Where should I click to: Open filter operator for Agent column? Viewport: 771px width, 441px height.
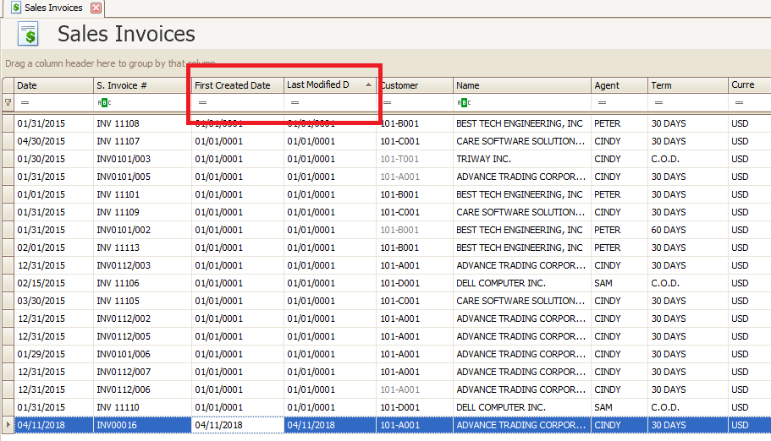(x=602, y=102)
